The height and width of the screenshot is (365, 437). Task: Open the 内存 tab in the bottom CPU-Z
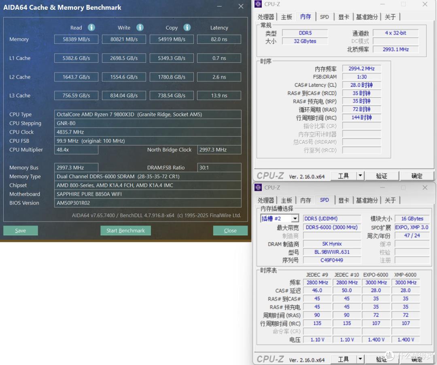click(x=306, y=200)
